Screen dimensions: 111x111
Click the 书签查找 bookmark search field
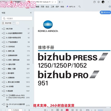pos(17,18)
